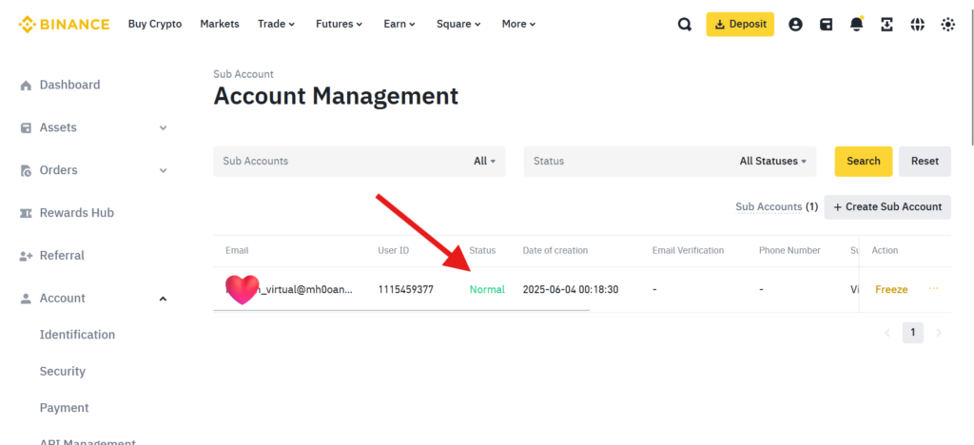Open Security under Account
This screenshot has height=445, width=974.
[x=62, y=372]
